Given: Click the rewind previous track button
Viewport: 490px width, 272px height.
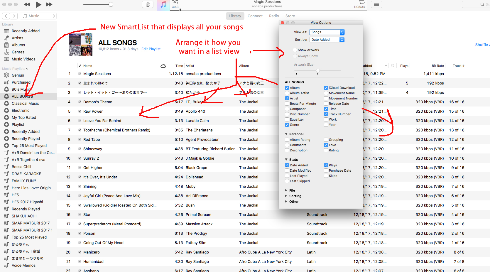Looking at the screenshot, I should tap(27, 4).
